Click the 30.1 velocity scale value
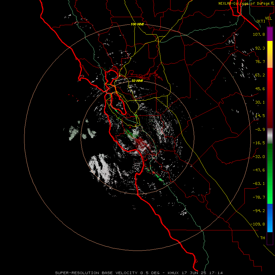 click(x=260, y=102)
